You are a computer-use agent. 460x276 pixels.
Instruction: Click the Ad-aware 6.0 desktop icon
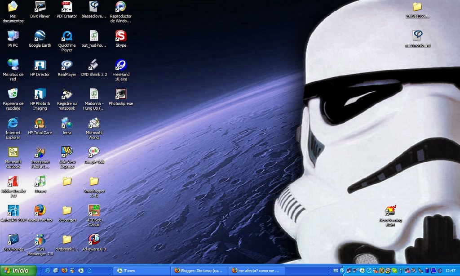pos(94,240)
